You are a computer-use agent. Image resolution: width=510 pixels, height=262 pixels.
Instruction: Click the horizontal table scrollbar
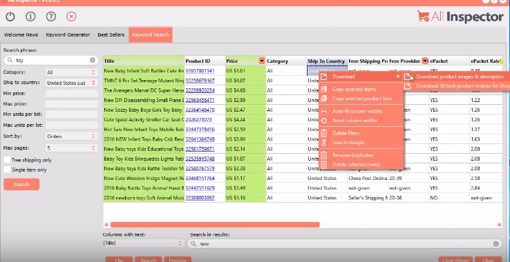click(215, 225)
